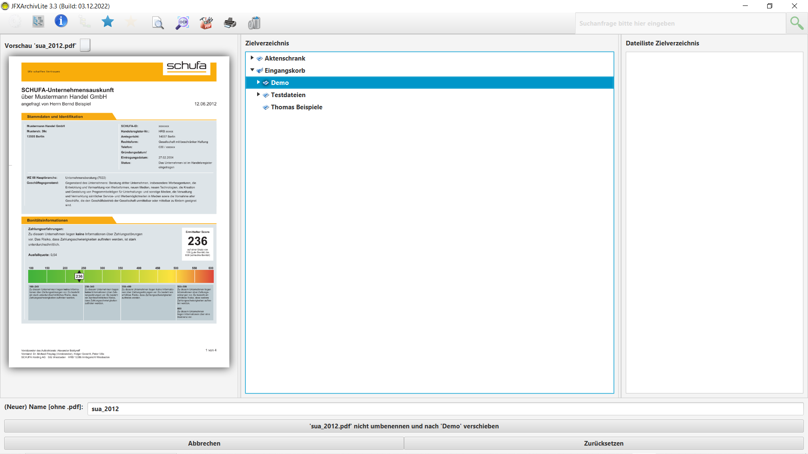Select the Testdateien folder entry
This screenshot has height=454, width=808.
point(288,95)
